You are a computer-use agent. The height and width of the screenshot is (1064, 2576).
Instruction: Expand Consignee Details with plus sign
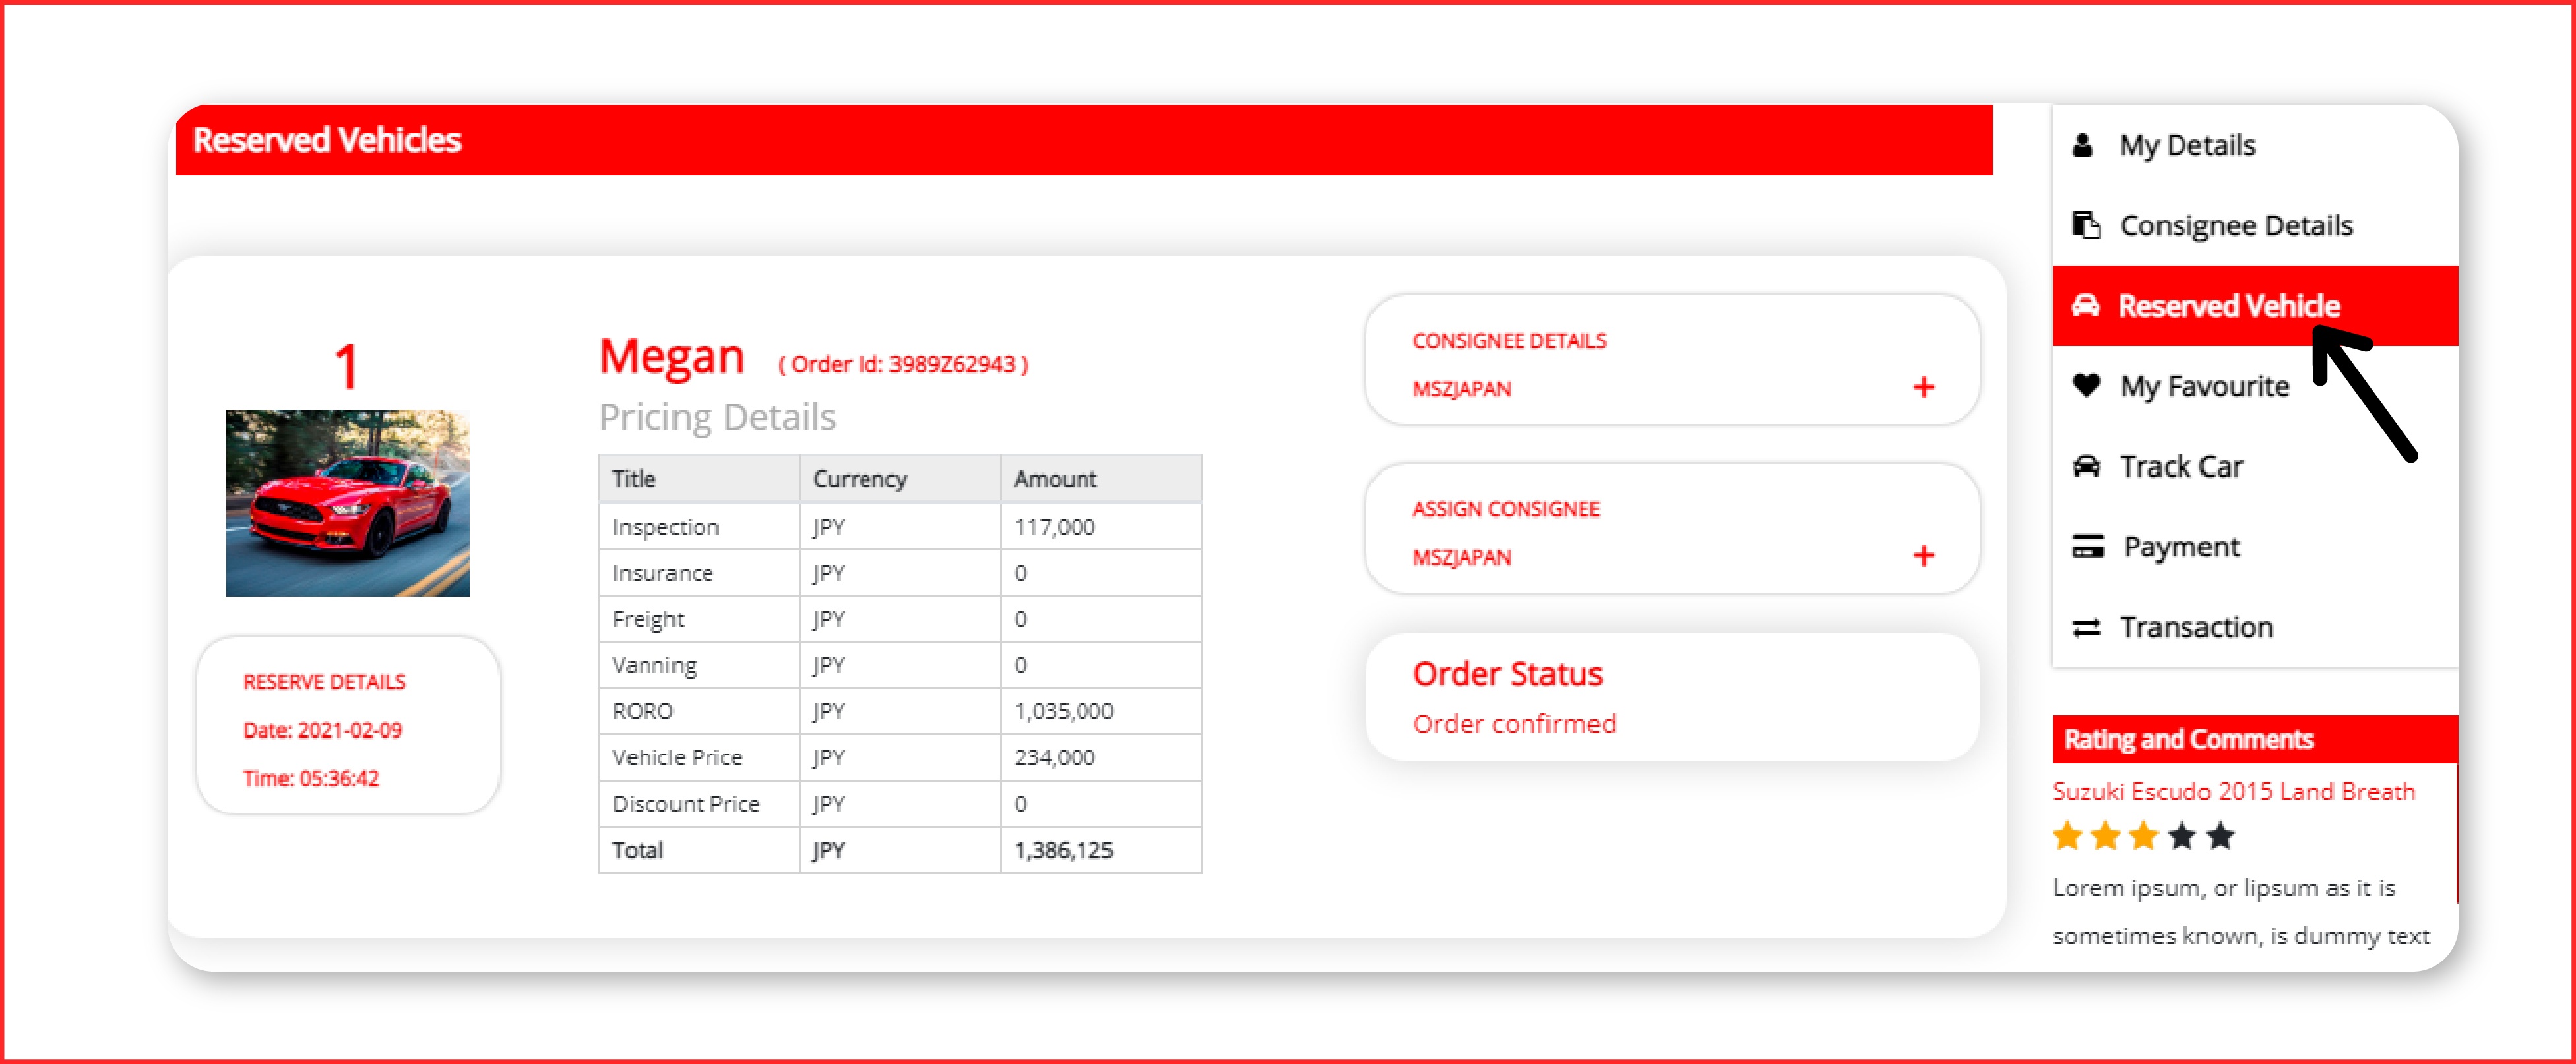(x=1923, y=388)
